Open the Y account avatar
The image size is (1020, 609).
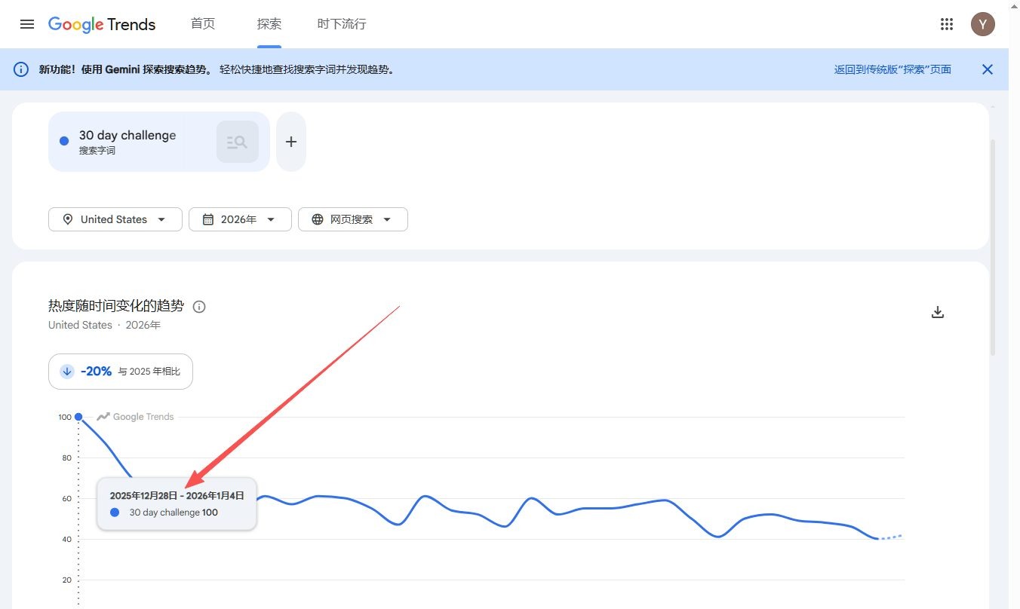pyautogui.click(x=982, y=24)
